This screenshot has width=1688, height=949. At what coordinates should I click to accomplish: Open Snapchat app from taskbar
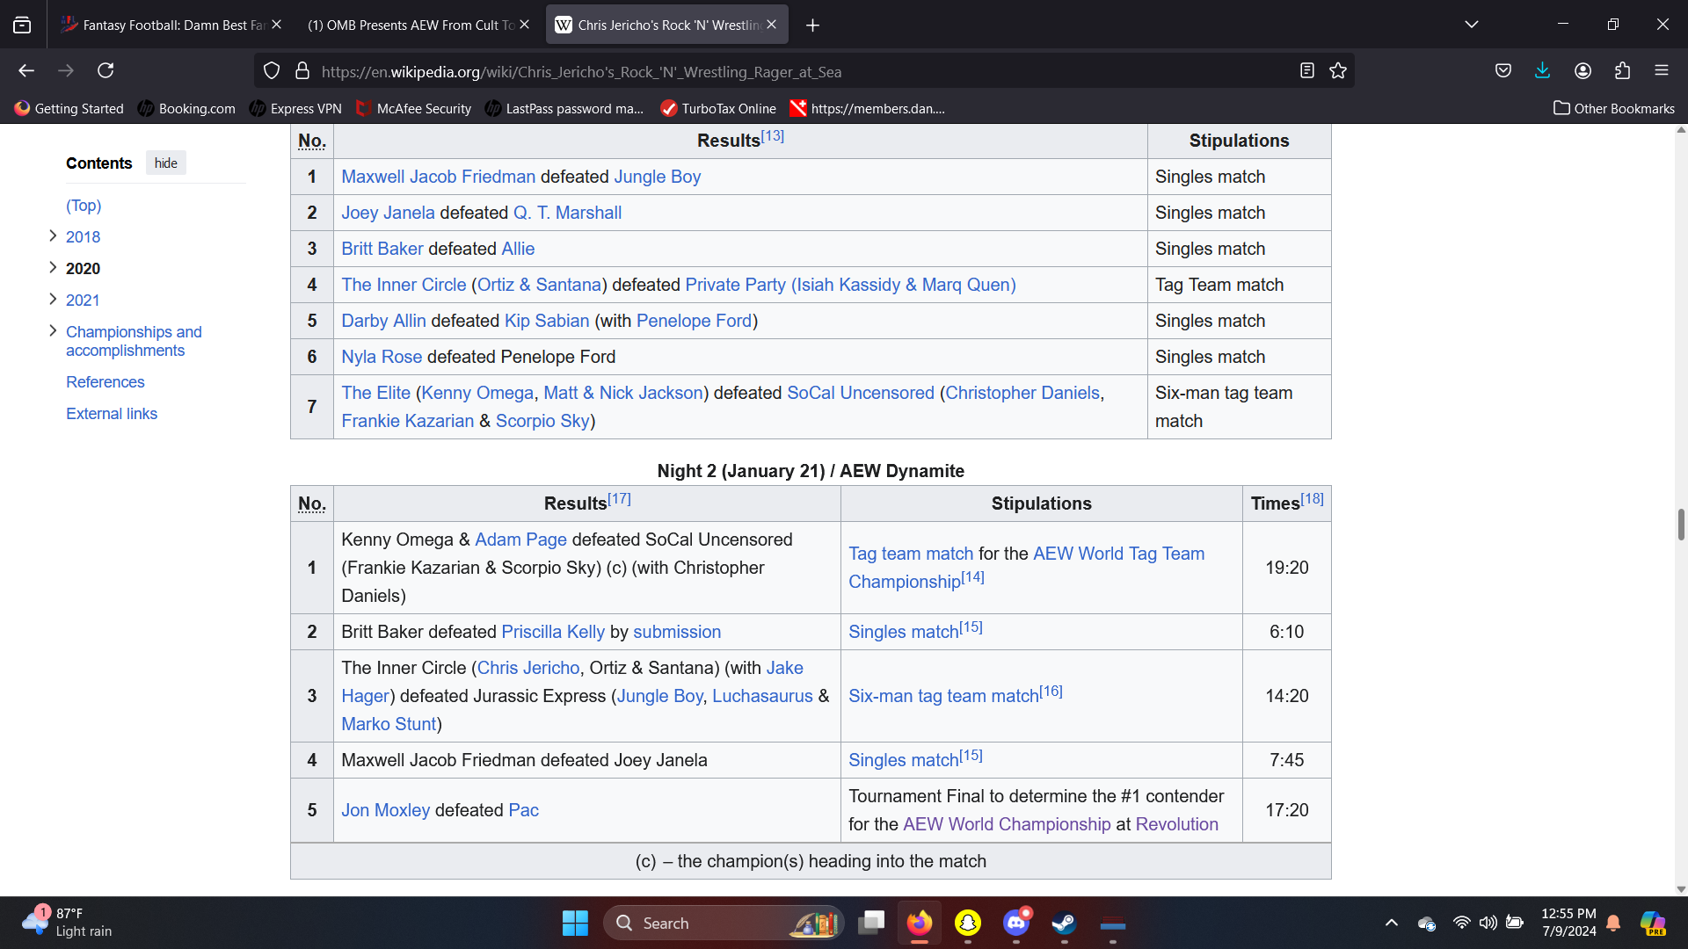click(x=968, y=923)
